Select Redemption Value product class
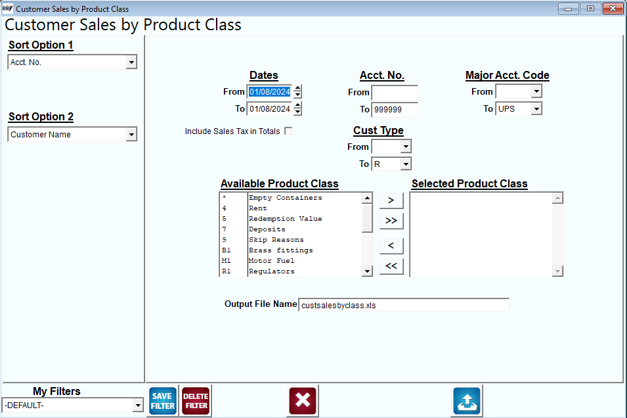 tap(291, 219)
